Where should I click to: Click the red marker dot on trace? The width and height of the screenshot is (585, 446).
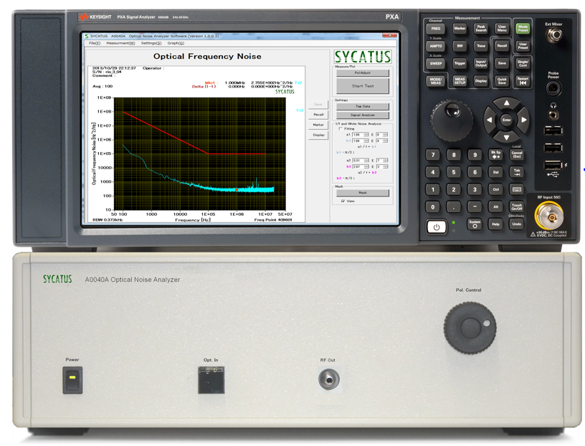[237, 189]
